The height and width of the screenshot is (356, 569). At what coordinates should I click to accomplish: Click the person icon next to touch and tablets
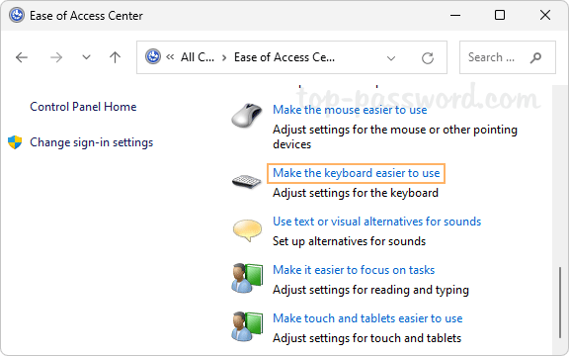[247, 326]
